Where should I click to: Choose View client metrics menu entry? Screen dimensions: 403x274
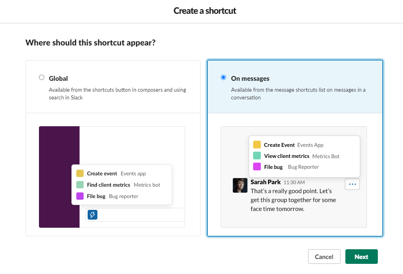pos(287,156)
